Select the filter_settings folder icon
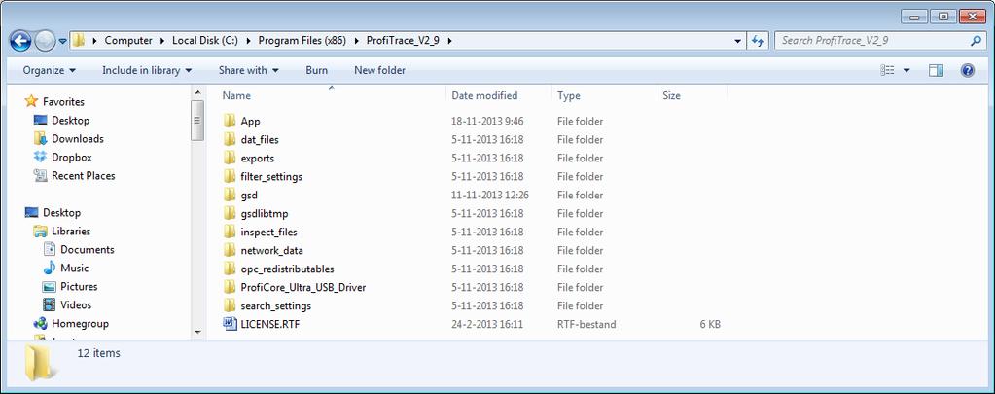 click(230, 176)
